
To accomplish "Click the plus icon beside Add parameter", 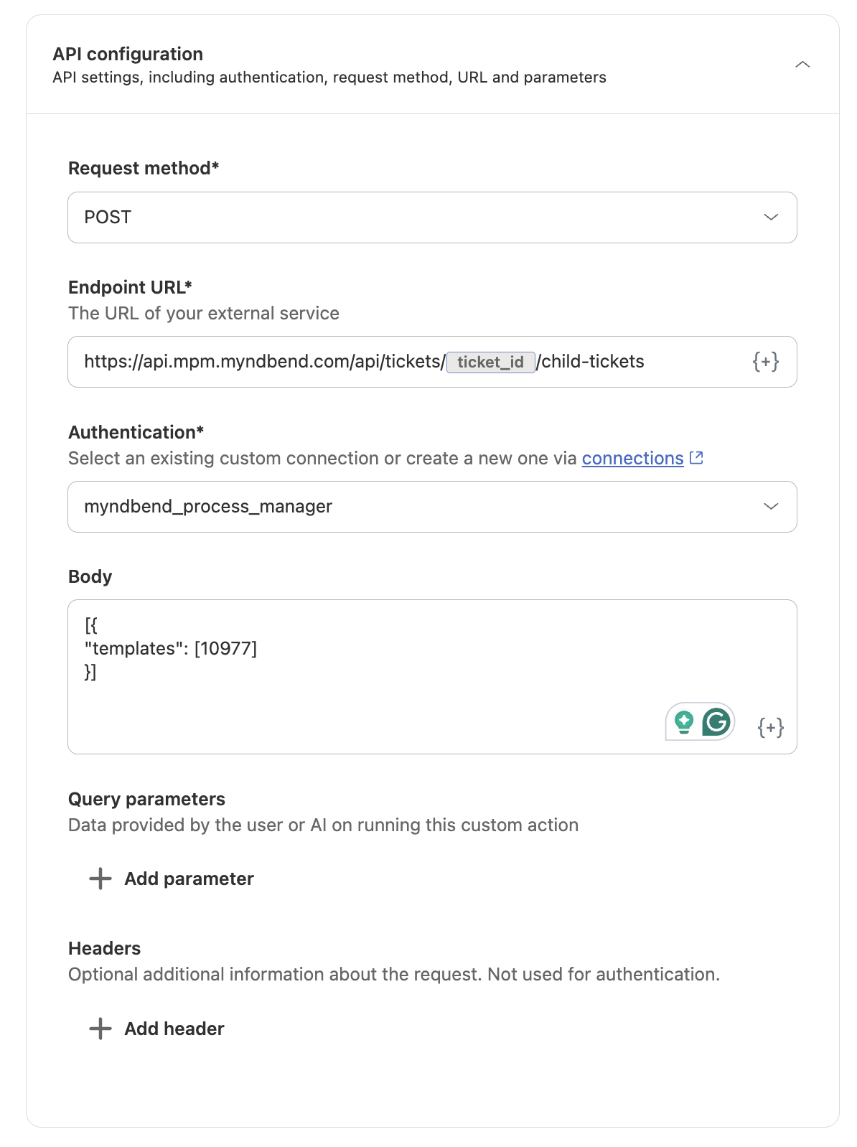I will pos(100,879).
